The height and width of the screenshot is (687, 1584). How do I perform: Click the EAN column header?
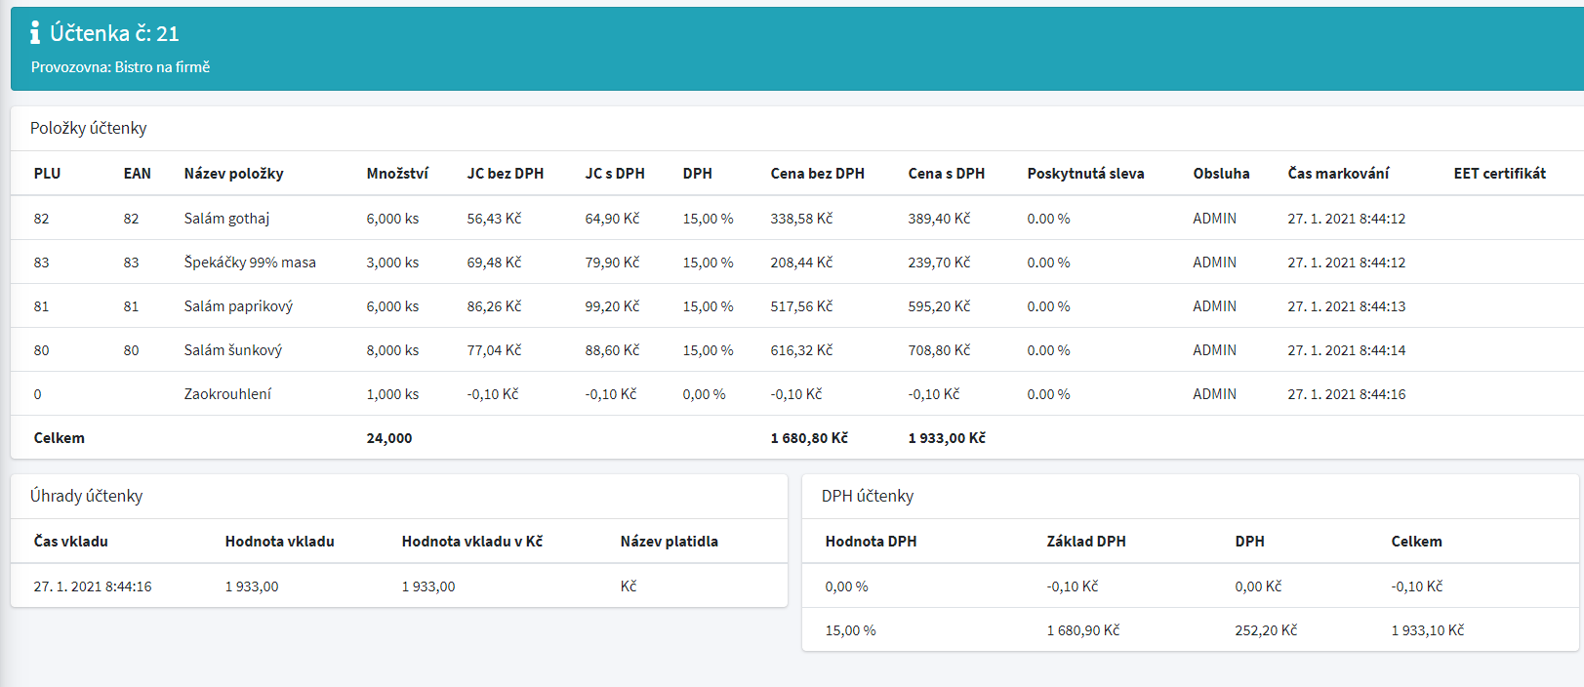point(137,174)
